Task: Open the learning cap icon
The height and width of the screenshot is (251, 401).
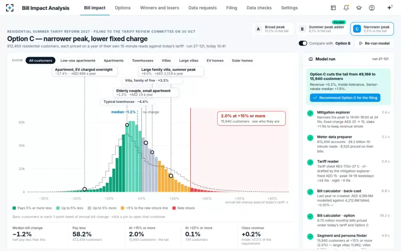Action: (x=359, y=8)
